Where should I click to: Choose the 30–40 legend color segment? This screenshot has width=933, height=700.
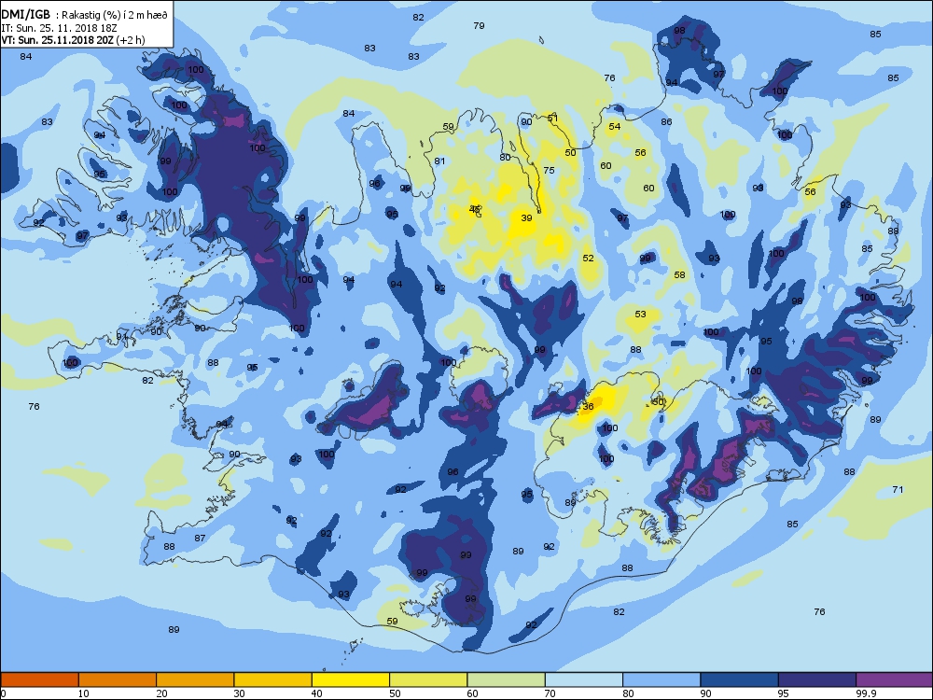[273, 679]
